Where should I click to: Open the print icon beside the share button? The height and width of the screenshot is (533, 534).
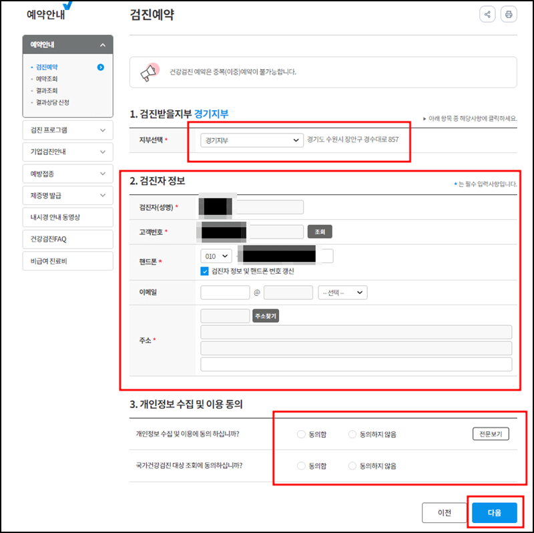509,14
